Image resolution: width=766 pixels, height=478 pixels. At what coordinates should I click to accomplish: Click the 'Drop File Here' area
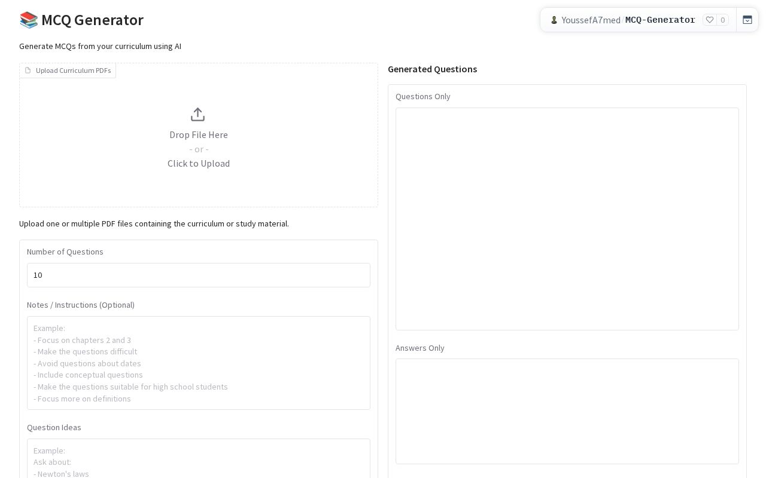[199, 134]
